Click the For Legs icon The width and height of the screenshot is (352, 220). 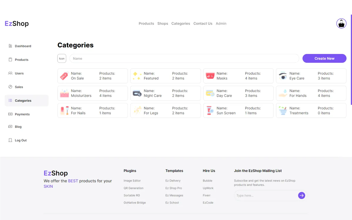click(x=137, y=111)
